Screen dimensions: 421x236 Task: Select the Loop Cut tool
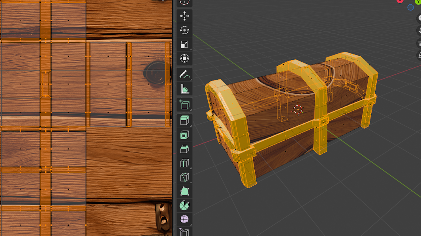click(x=184, y=163)
